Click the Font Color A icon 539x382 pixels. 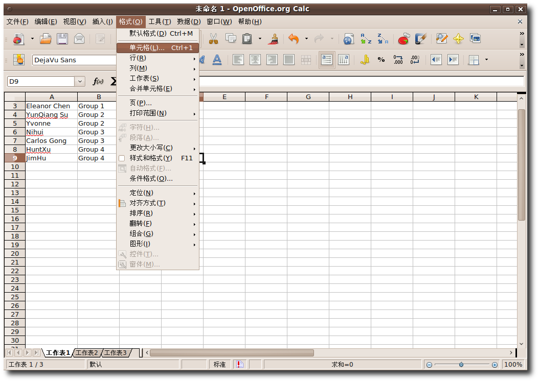click(x=217, y=60)
